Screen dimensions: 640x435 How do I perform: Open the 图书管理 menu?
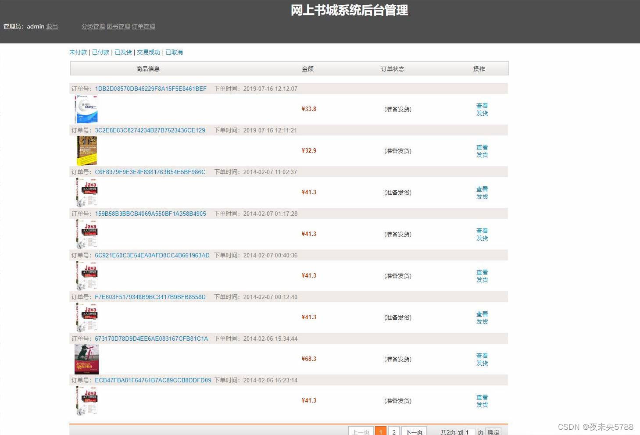118,26
